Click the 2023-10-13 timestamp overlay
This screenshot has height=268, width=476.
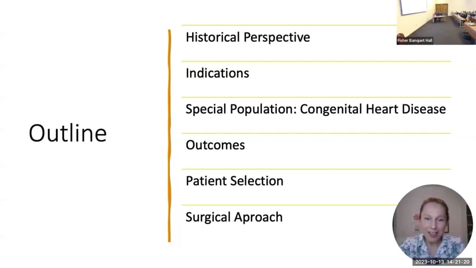click(x=442, y=262)
